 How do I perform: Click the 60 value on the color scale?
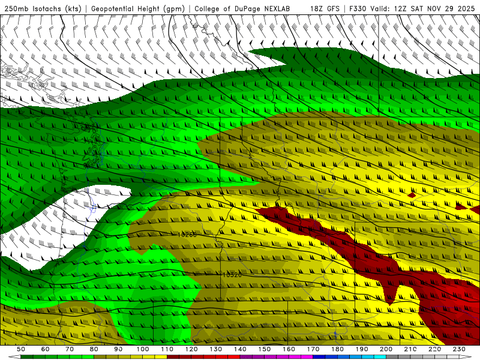click(x=45, y=349)
